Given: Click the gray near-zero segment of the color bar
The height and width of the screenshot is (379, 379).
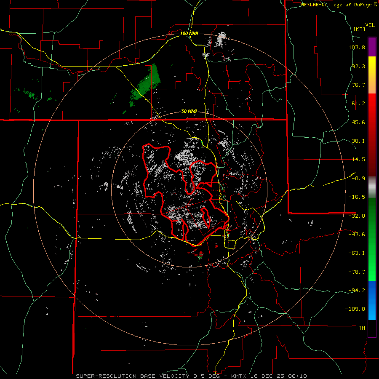Looking at the screenshot, I should click(x=372, y=187).
